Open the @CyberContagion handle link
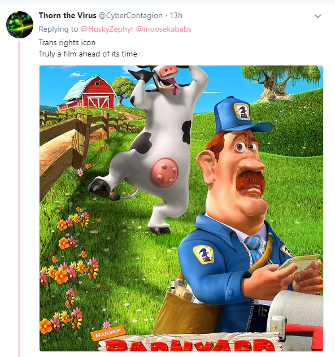Image resolution: width=335 pixels, height=357 pixels. pyautogui.click(x=130, y=16)
